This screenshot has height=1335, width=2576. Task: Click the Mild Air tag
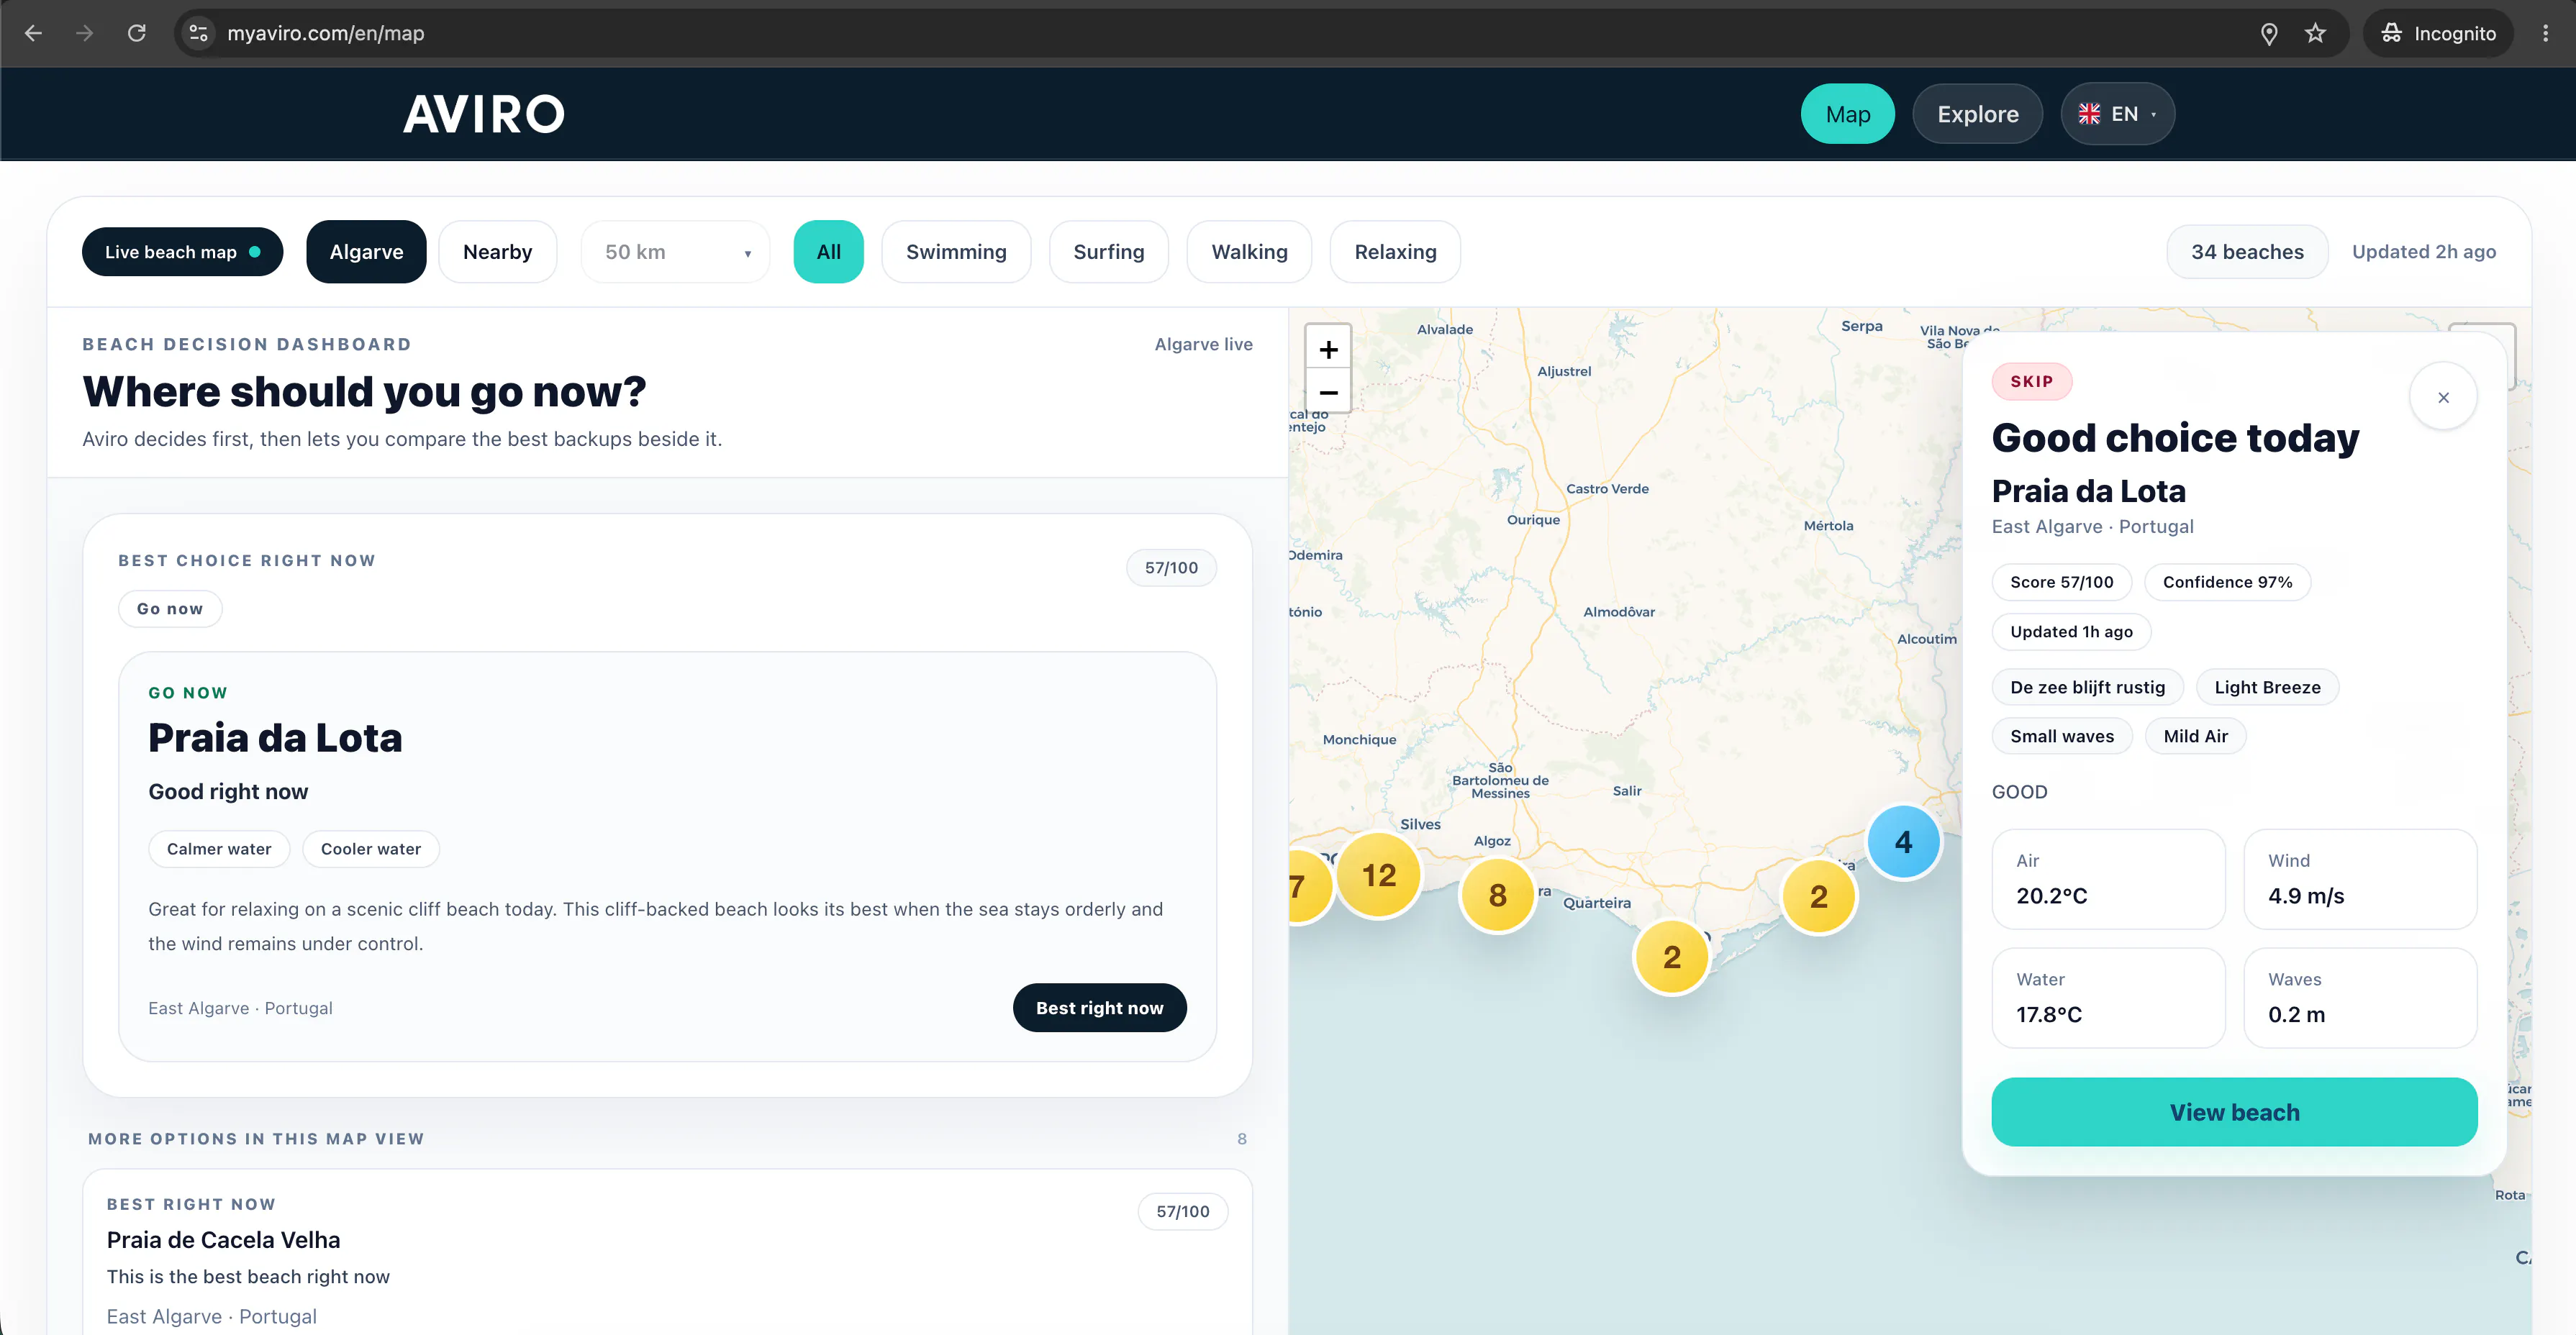[2195, 736]
